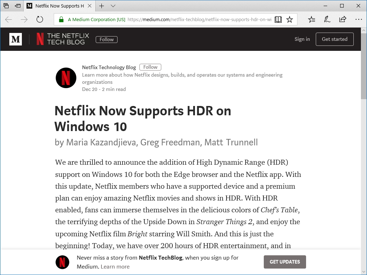Image resolution: width=367 pixels, height=275 pixels.
Task: Click the GET UPDATES button
Action: [285, 262]
